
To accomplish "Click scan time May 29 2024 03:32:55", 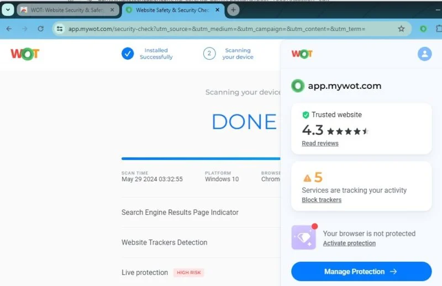I will point(152,179).
